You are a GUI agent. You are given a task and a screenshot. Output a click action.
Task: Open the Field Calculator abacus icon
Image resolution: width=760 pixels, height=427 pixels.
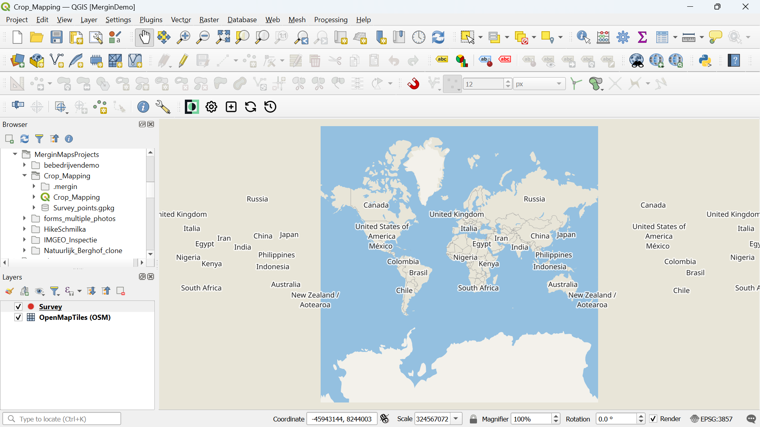pyautogui.click(x=603, y=38)
